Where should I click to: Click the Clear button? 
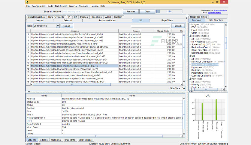point(147,11)
